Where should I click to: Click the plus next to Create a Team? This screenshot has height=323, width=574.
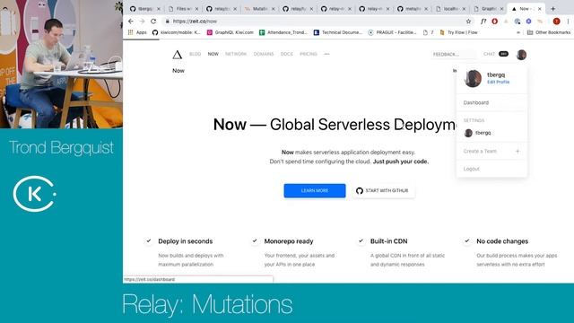(517, 151)
